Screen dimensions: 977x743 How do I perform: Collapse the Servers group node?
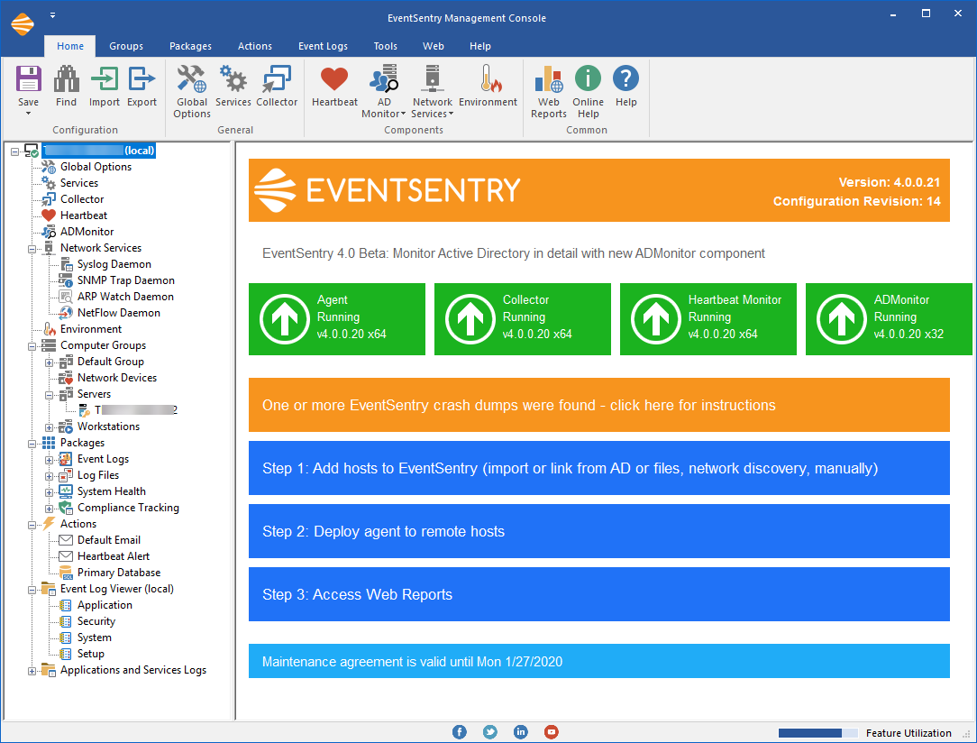[49, 395]
